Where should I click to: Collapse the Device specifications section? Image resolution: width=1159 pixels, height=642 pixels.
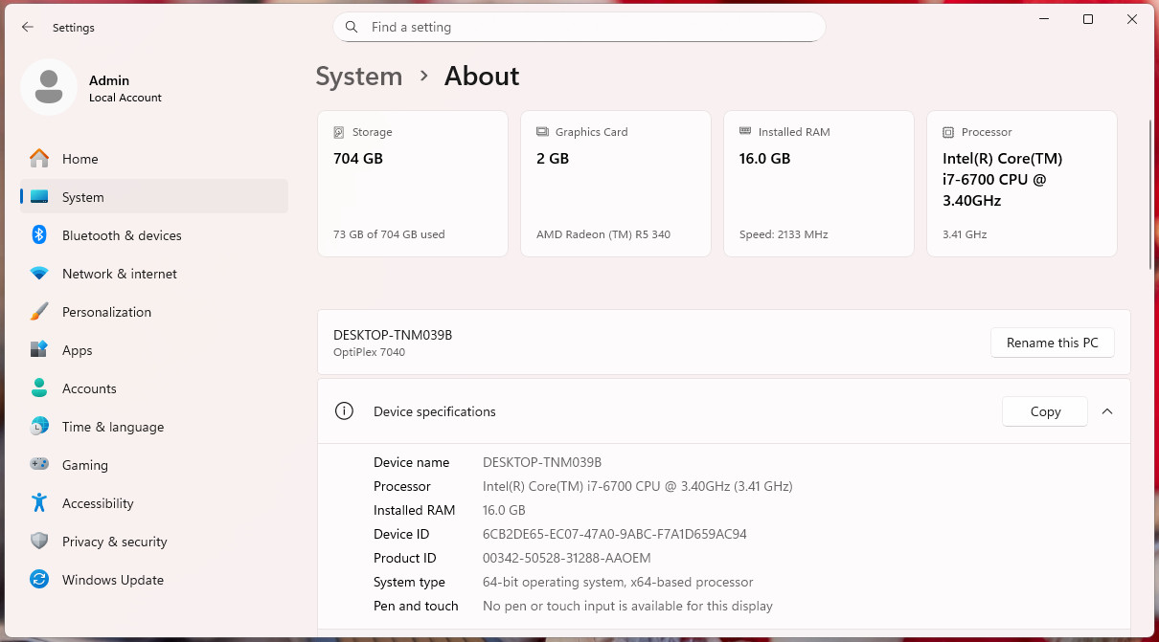[x=1107, y=411]
